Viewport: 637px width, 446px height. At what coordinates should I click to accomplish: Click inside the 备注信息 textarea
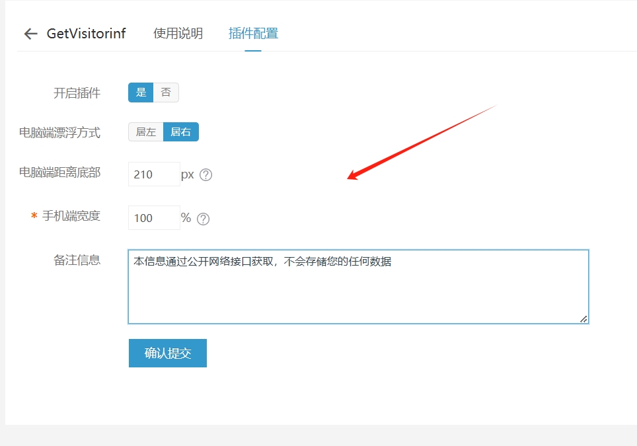[358, 287]
